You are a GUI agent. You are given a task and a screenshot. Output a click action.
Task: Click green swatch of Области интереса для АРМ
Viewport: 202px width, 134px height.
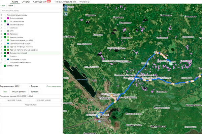(8, 41)
